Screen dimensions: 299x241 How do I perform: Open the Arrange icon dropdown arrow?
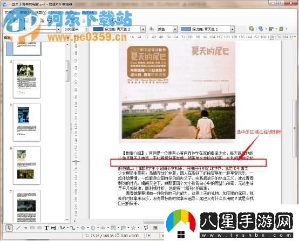(287, 29)
